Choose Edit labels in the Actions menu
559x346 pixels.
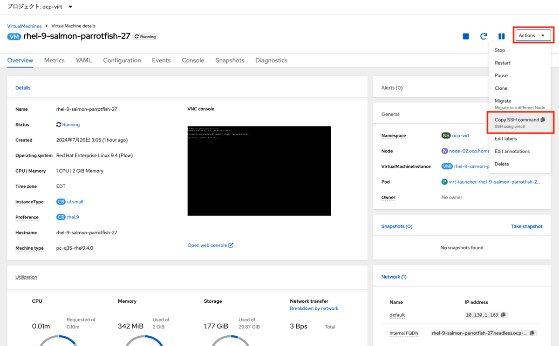click(520, 139)
